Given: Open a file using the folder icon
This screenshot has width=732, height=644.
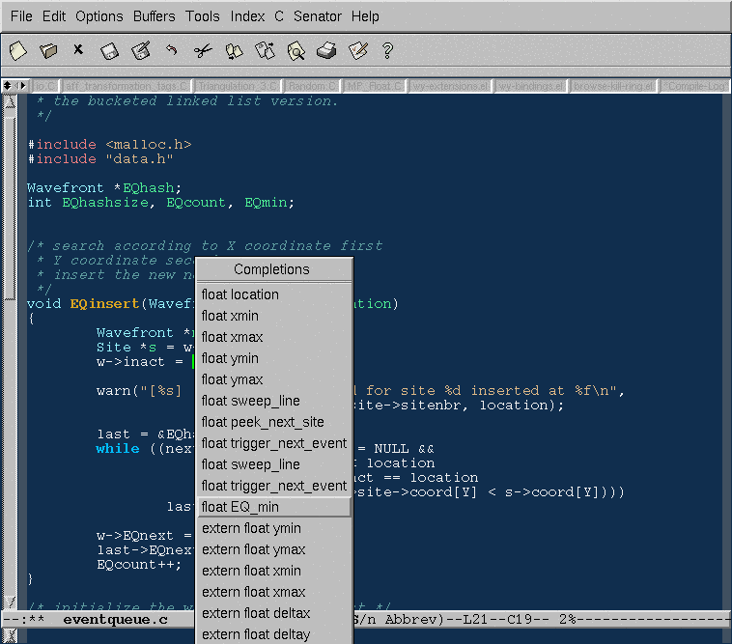Looking at the screenshot, I should pos(48,50).
